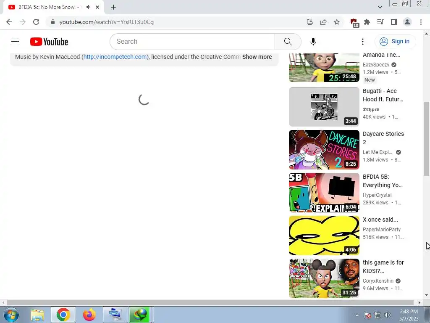Open File Explorer from taskbar
Viewport: 430px width, 323px height.
click(37, 315)
